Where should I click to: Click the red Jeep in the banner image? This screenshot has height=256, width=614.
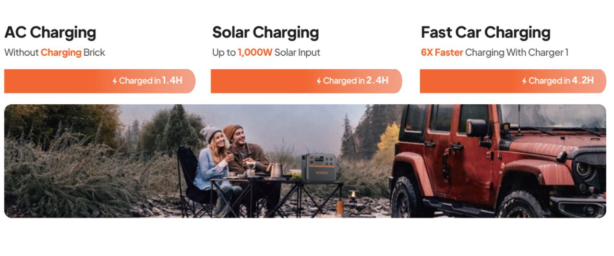pos(498,161)
